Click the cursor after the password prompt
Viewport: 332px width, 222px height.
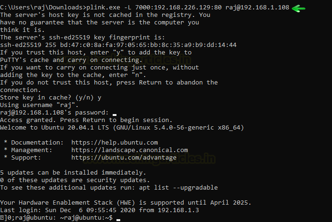click(x=115, y=115)
